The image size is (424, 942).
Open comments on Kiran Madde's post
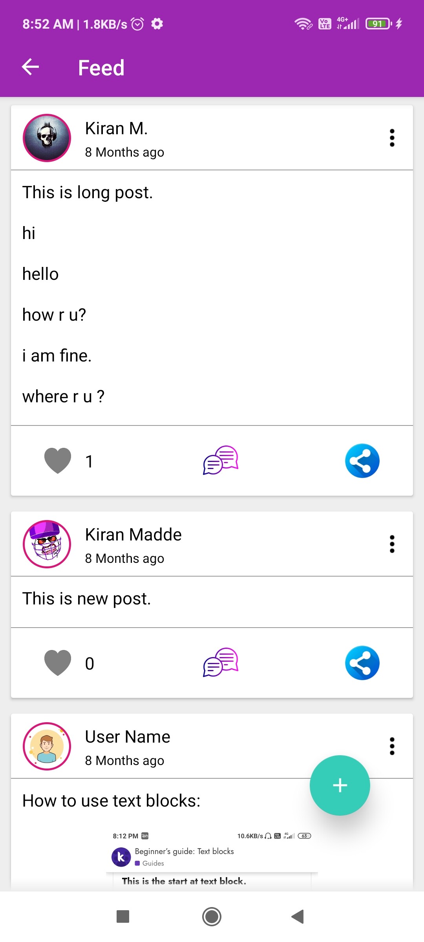point(221,663)
